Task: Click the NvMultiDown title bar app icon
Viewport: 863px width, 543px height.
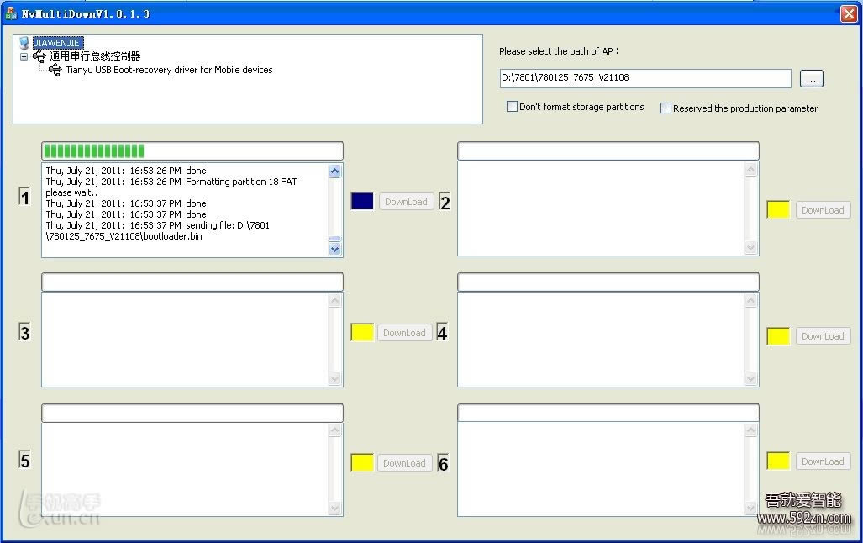Action: [x=11, y=13]
